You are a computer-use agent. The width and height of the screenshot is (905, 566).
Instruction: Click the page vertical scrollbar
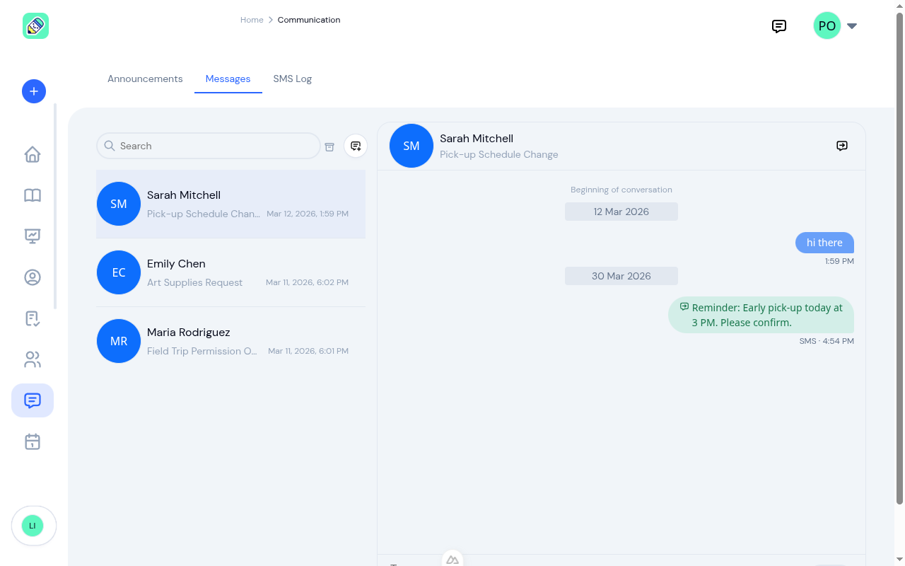pyautogui.click(x=900, y=258)
